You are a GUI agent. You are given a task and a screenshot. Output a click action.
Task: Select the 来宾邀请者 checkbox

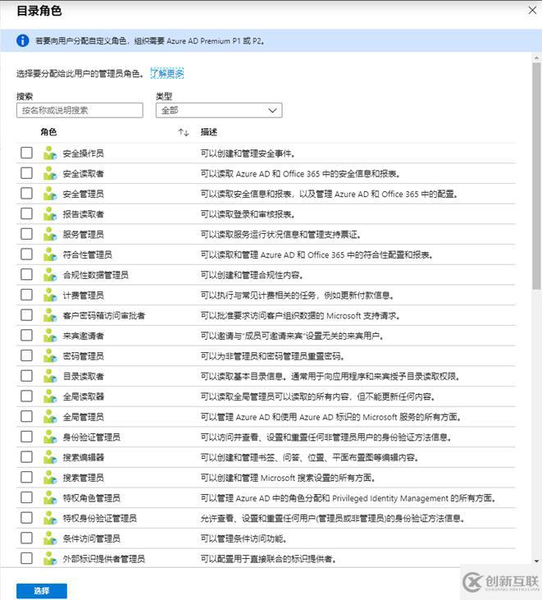[x=26, y=335]
